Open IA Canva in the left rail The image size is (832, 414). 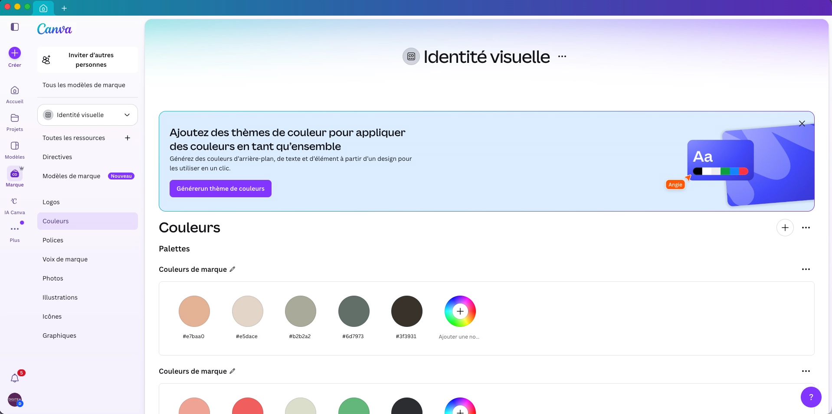pos(15,205)
